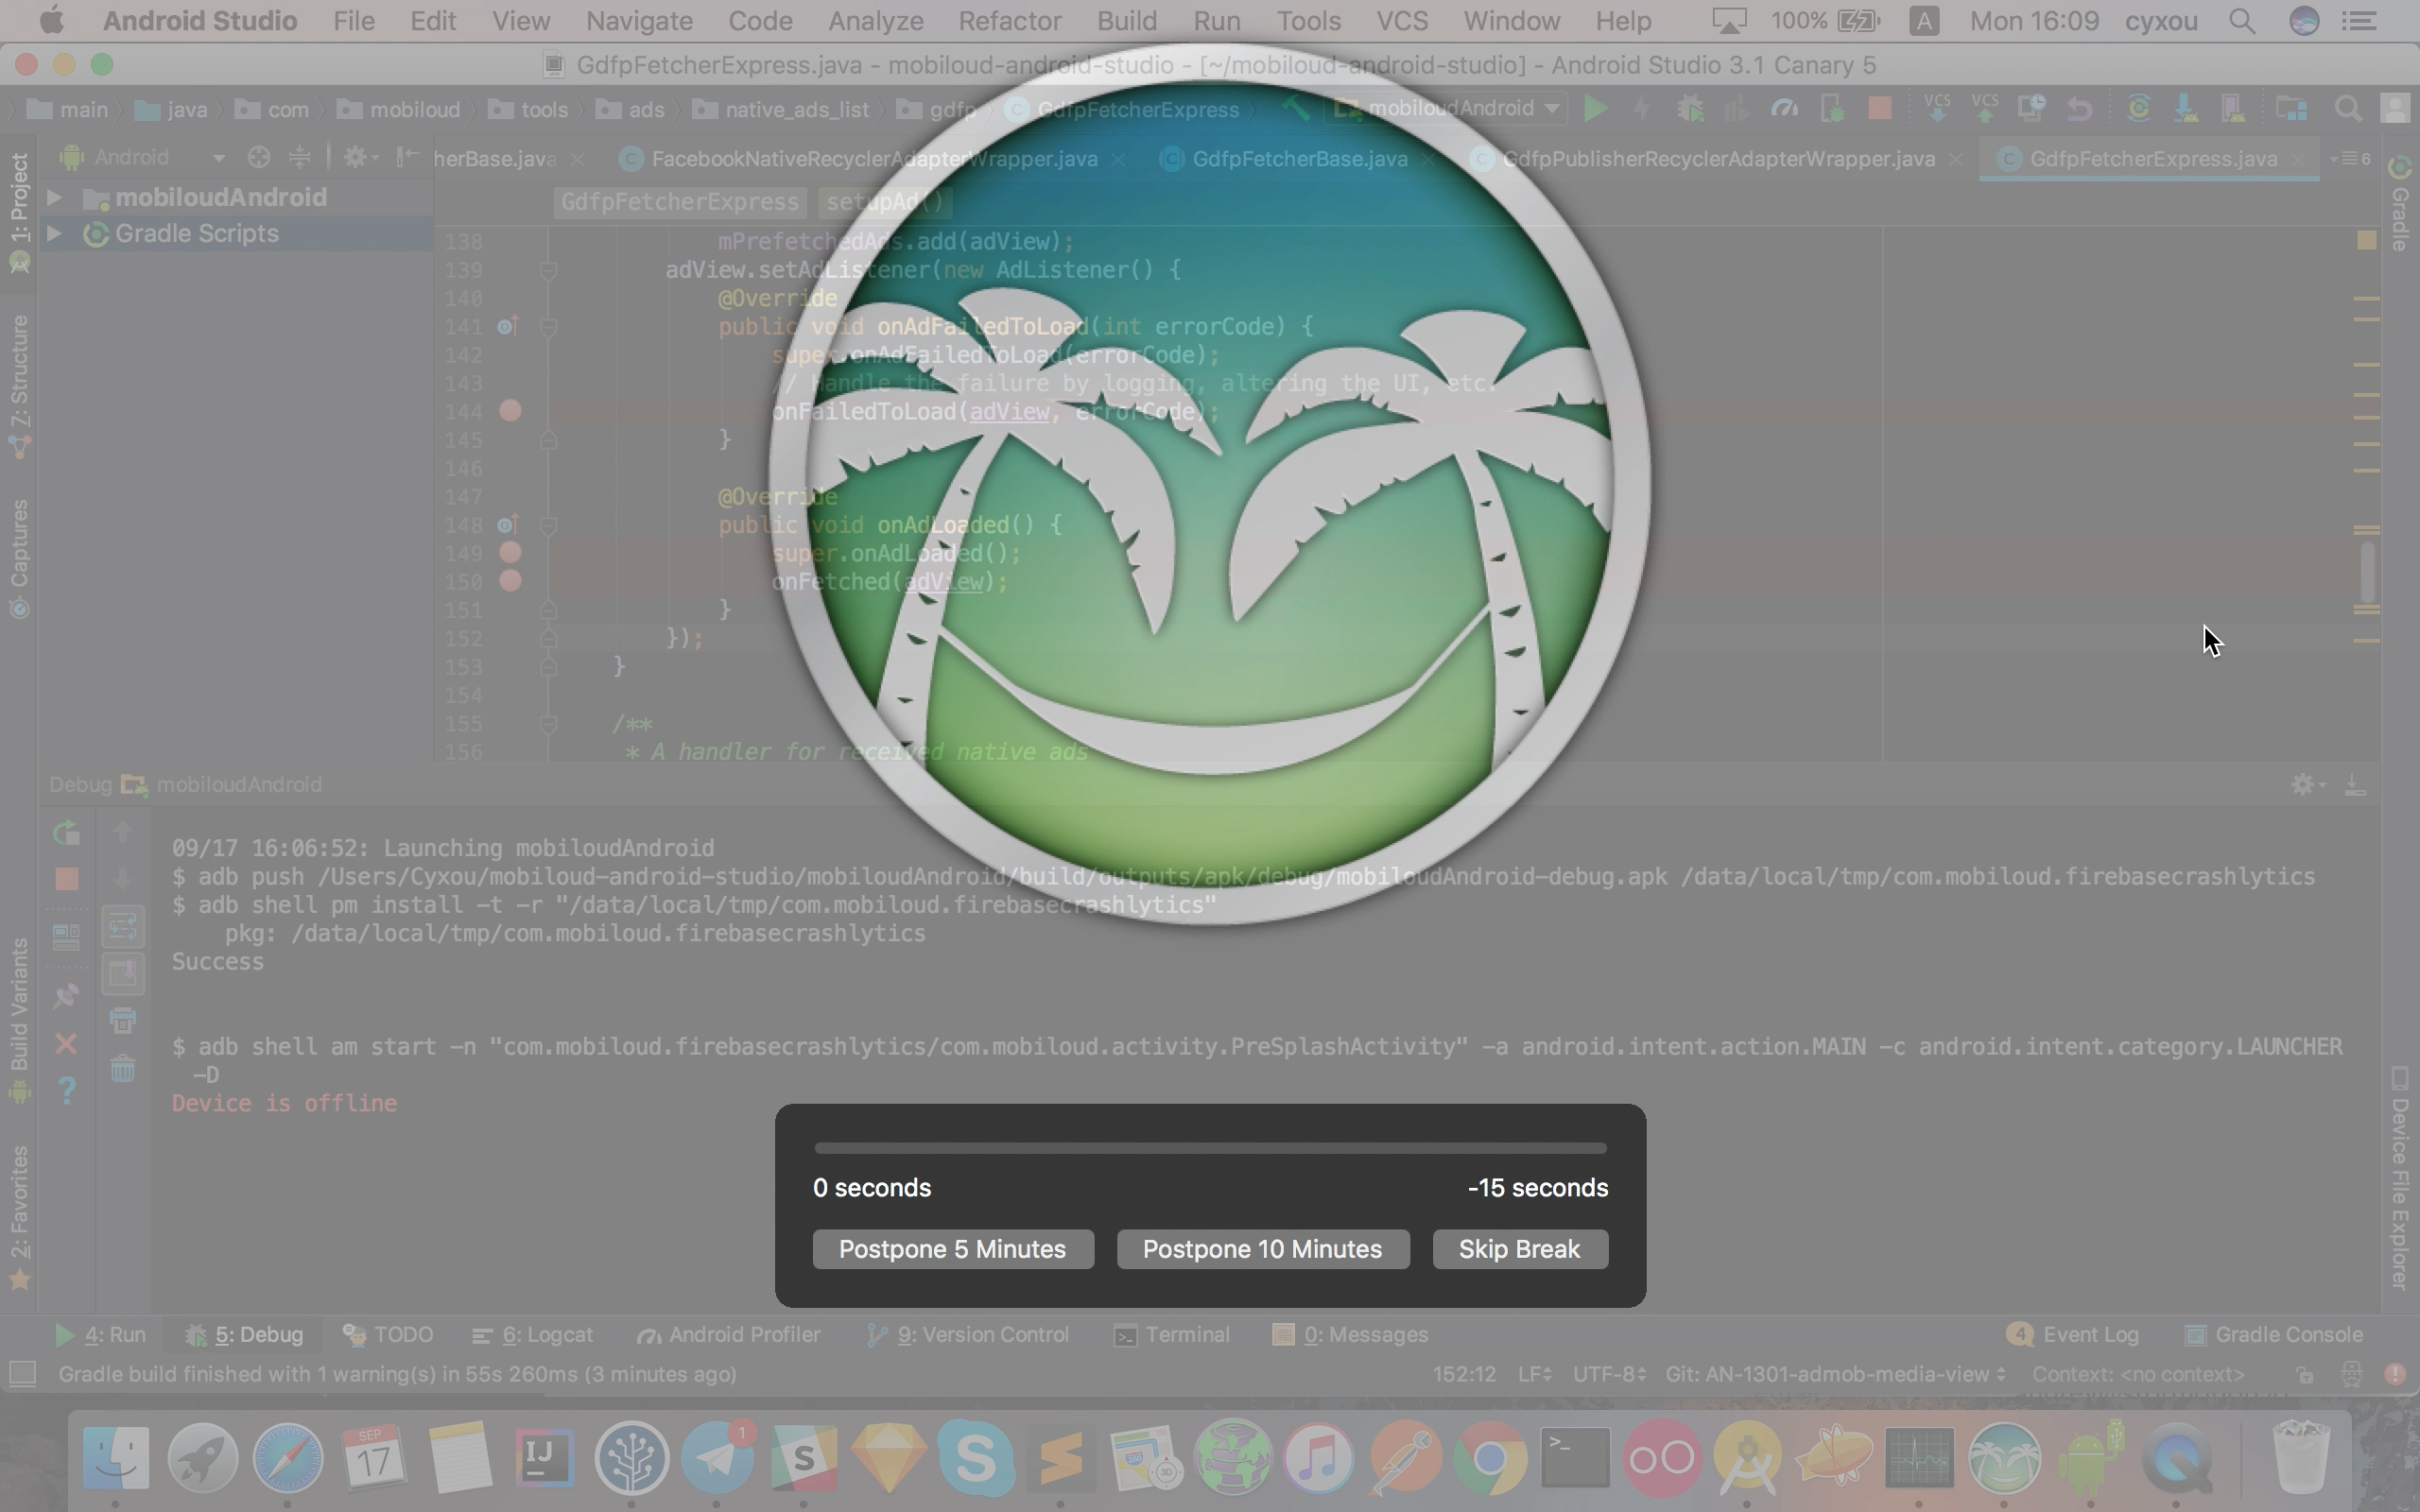Click the printer icon in Debug console
Image resolution: width=2420 pixels, height=1512 pixels.
123,1021
